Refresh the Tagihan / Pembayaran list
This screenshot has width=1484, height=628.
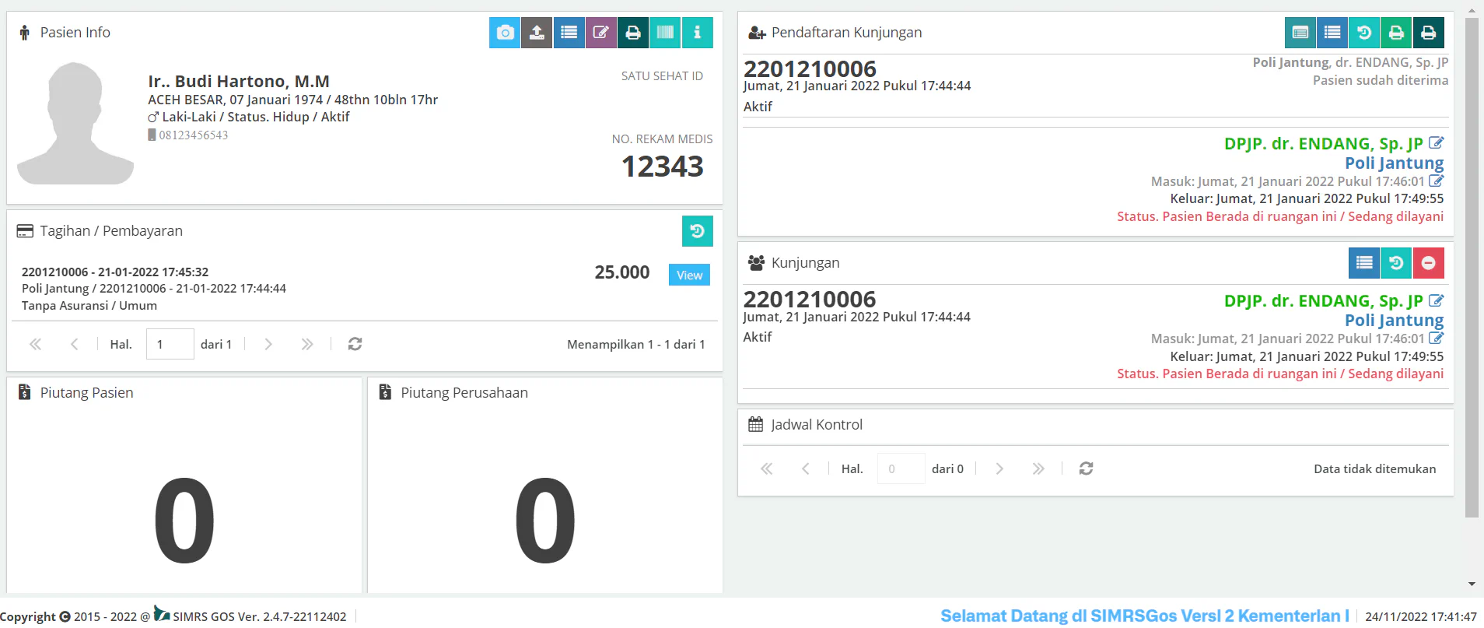(x=355, y=344)
